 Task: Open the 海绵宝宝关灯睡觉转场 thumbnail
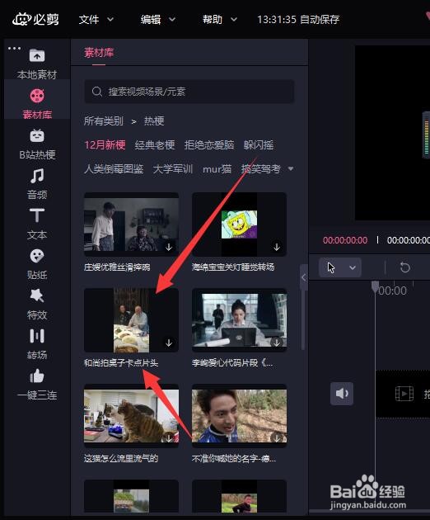pyautogui.click(x=240, y=225)
